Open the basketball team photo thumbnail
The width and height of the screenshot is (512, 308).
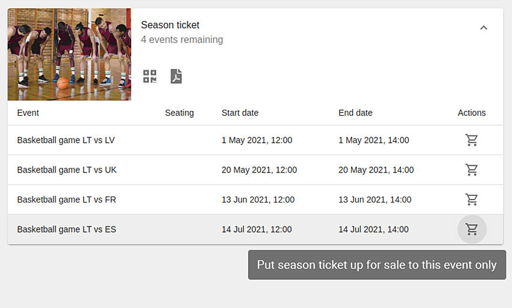(x=69, y=55)
